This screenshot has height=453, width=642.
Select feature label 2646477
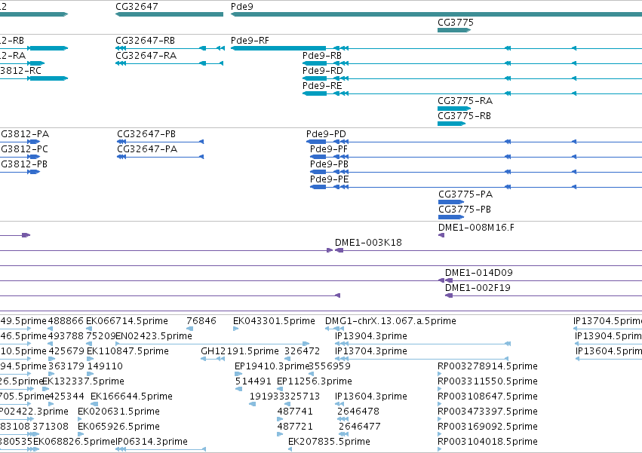click(x=360, y=427)
